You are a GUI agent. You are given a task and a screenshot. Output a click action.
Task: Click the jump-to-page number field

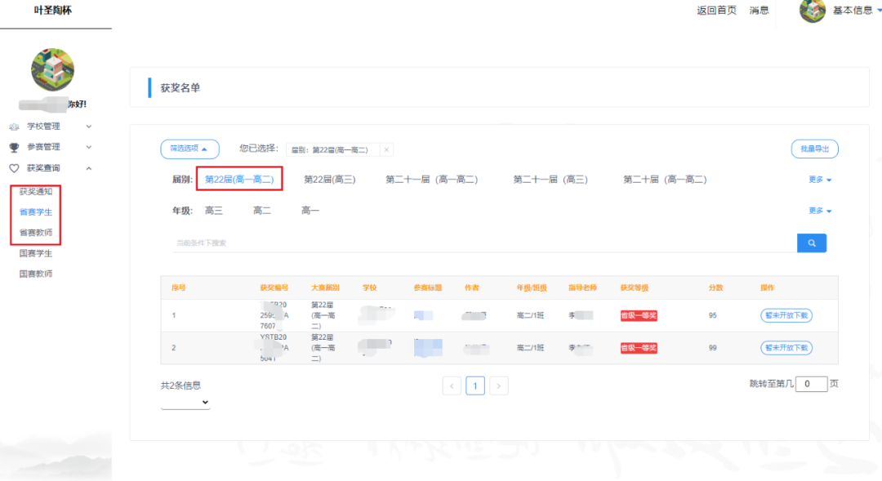810,384
